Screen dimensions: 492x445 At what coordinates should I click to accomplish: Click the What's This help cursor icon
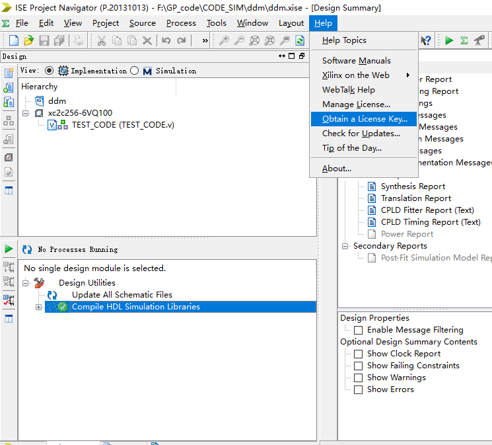point(426,40)
